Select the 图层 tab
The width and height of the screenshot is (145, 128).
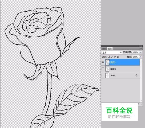(x=110, y=49)
